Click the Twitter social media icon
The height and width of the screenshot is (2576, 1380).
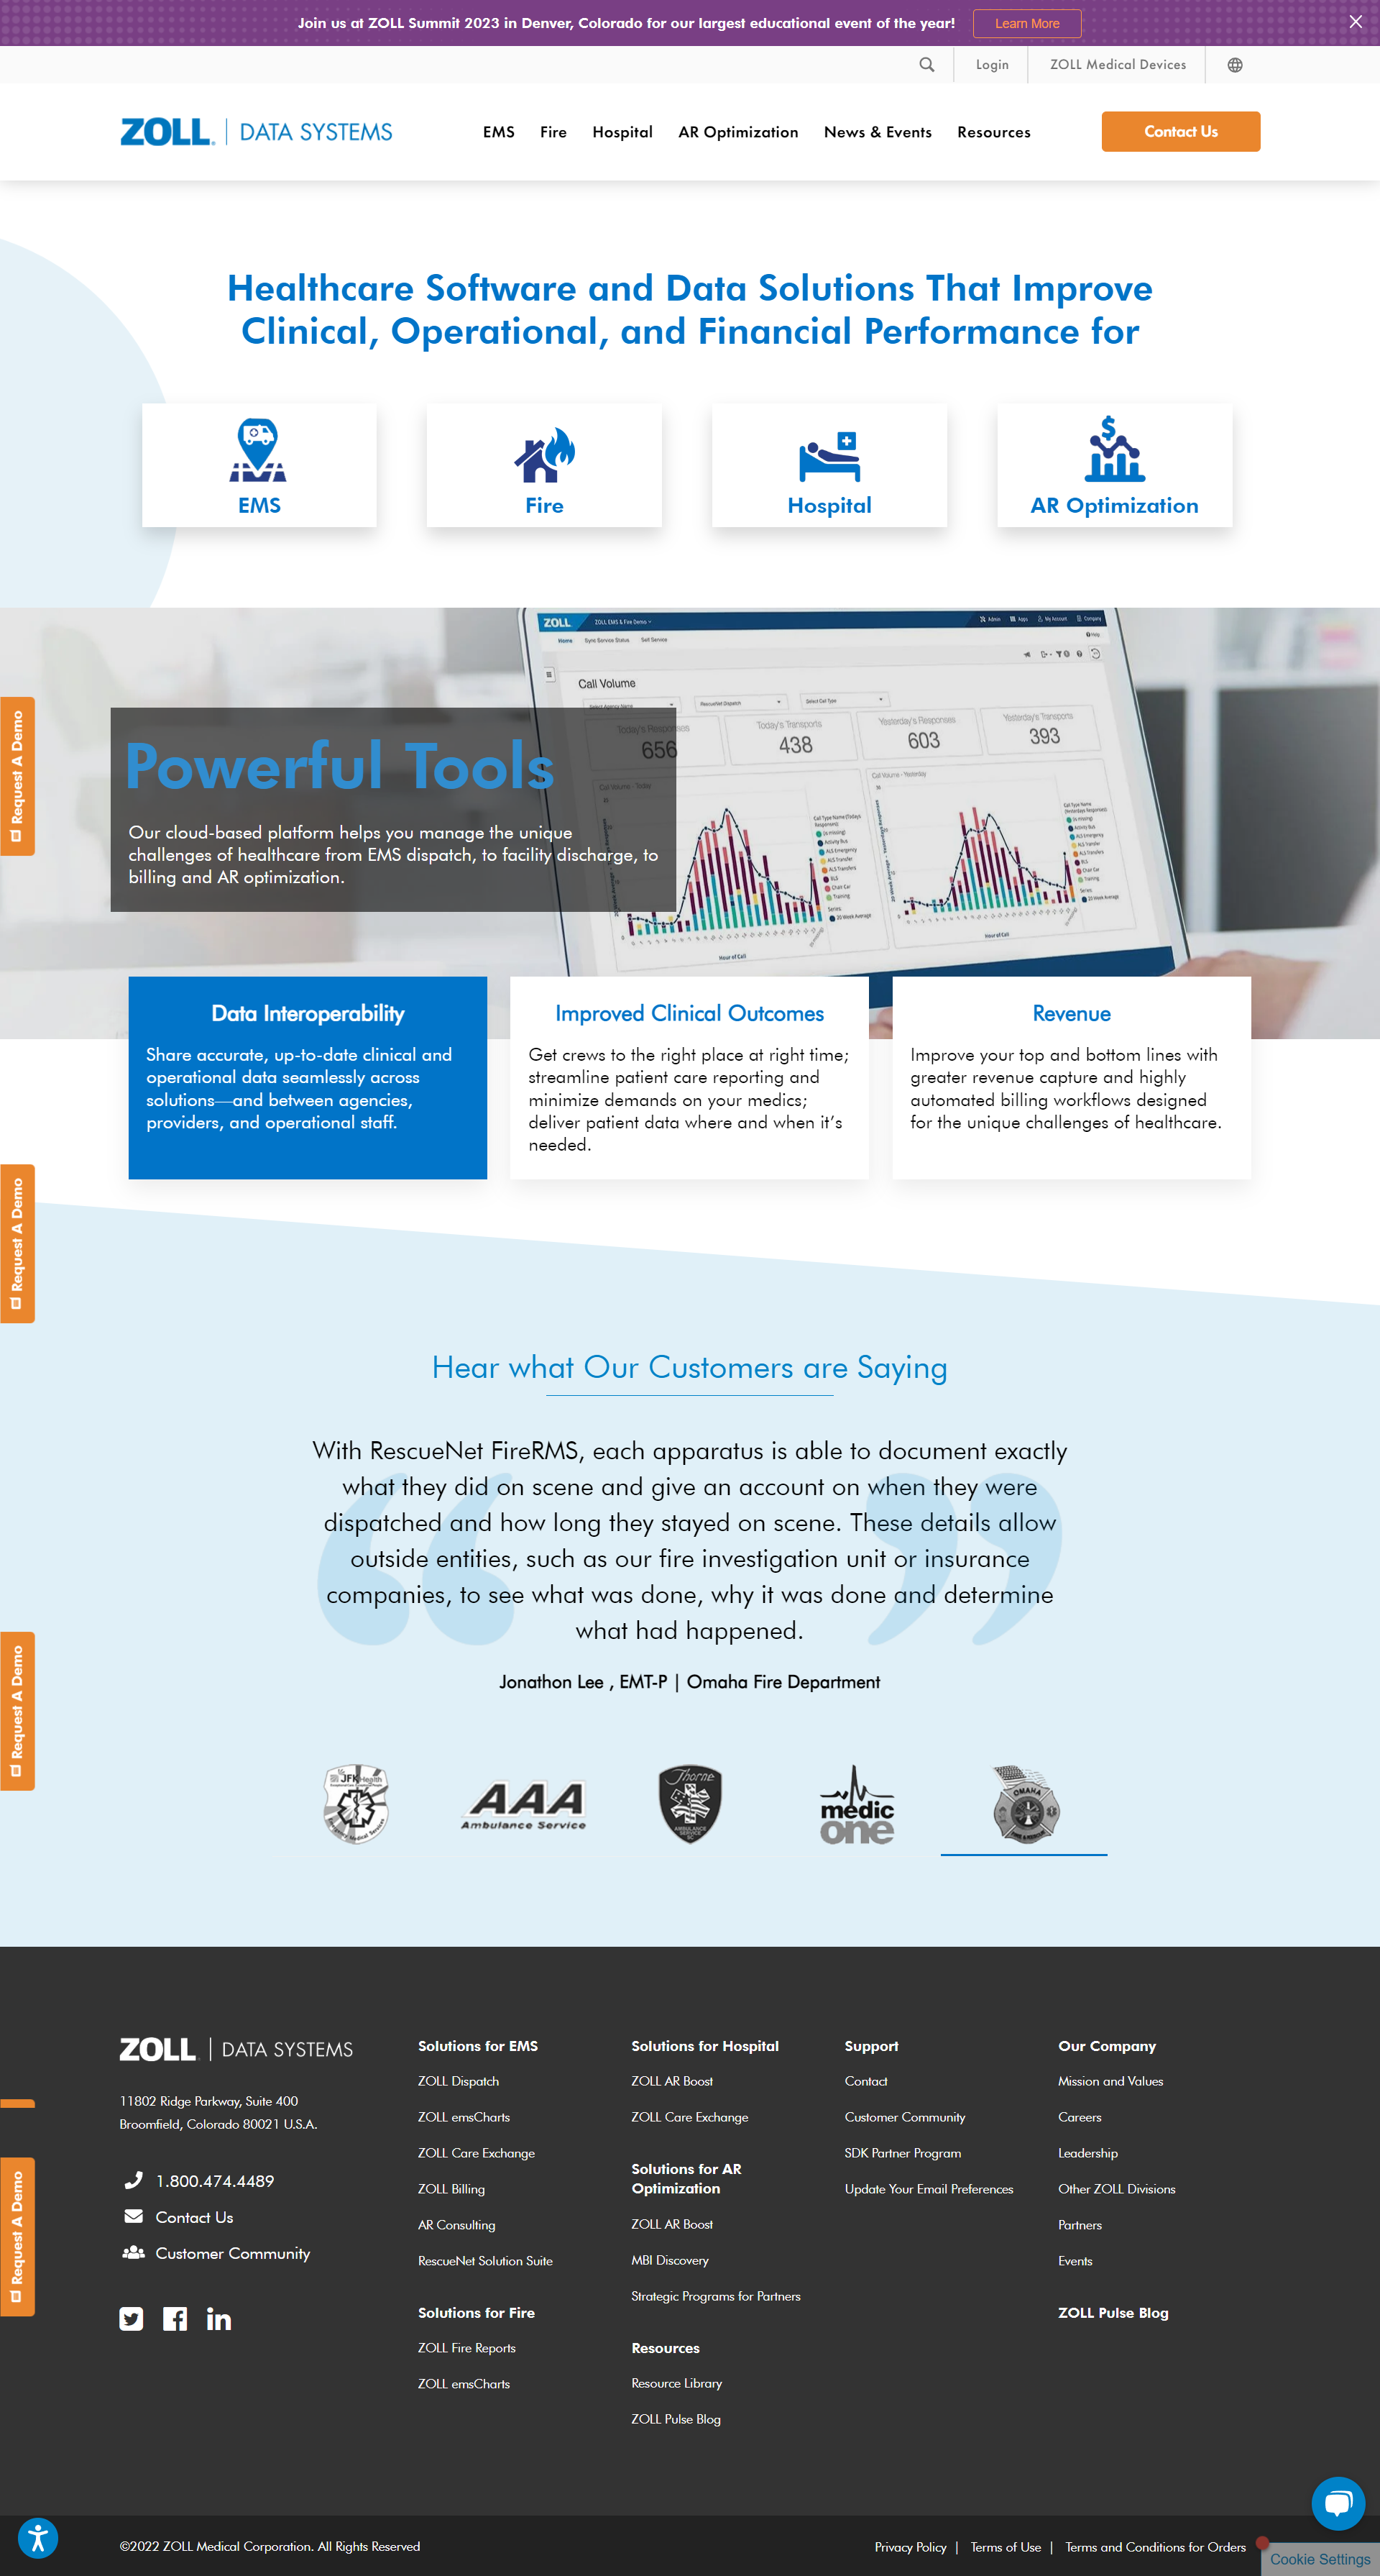point(132,2319)
